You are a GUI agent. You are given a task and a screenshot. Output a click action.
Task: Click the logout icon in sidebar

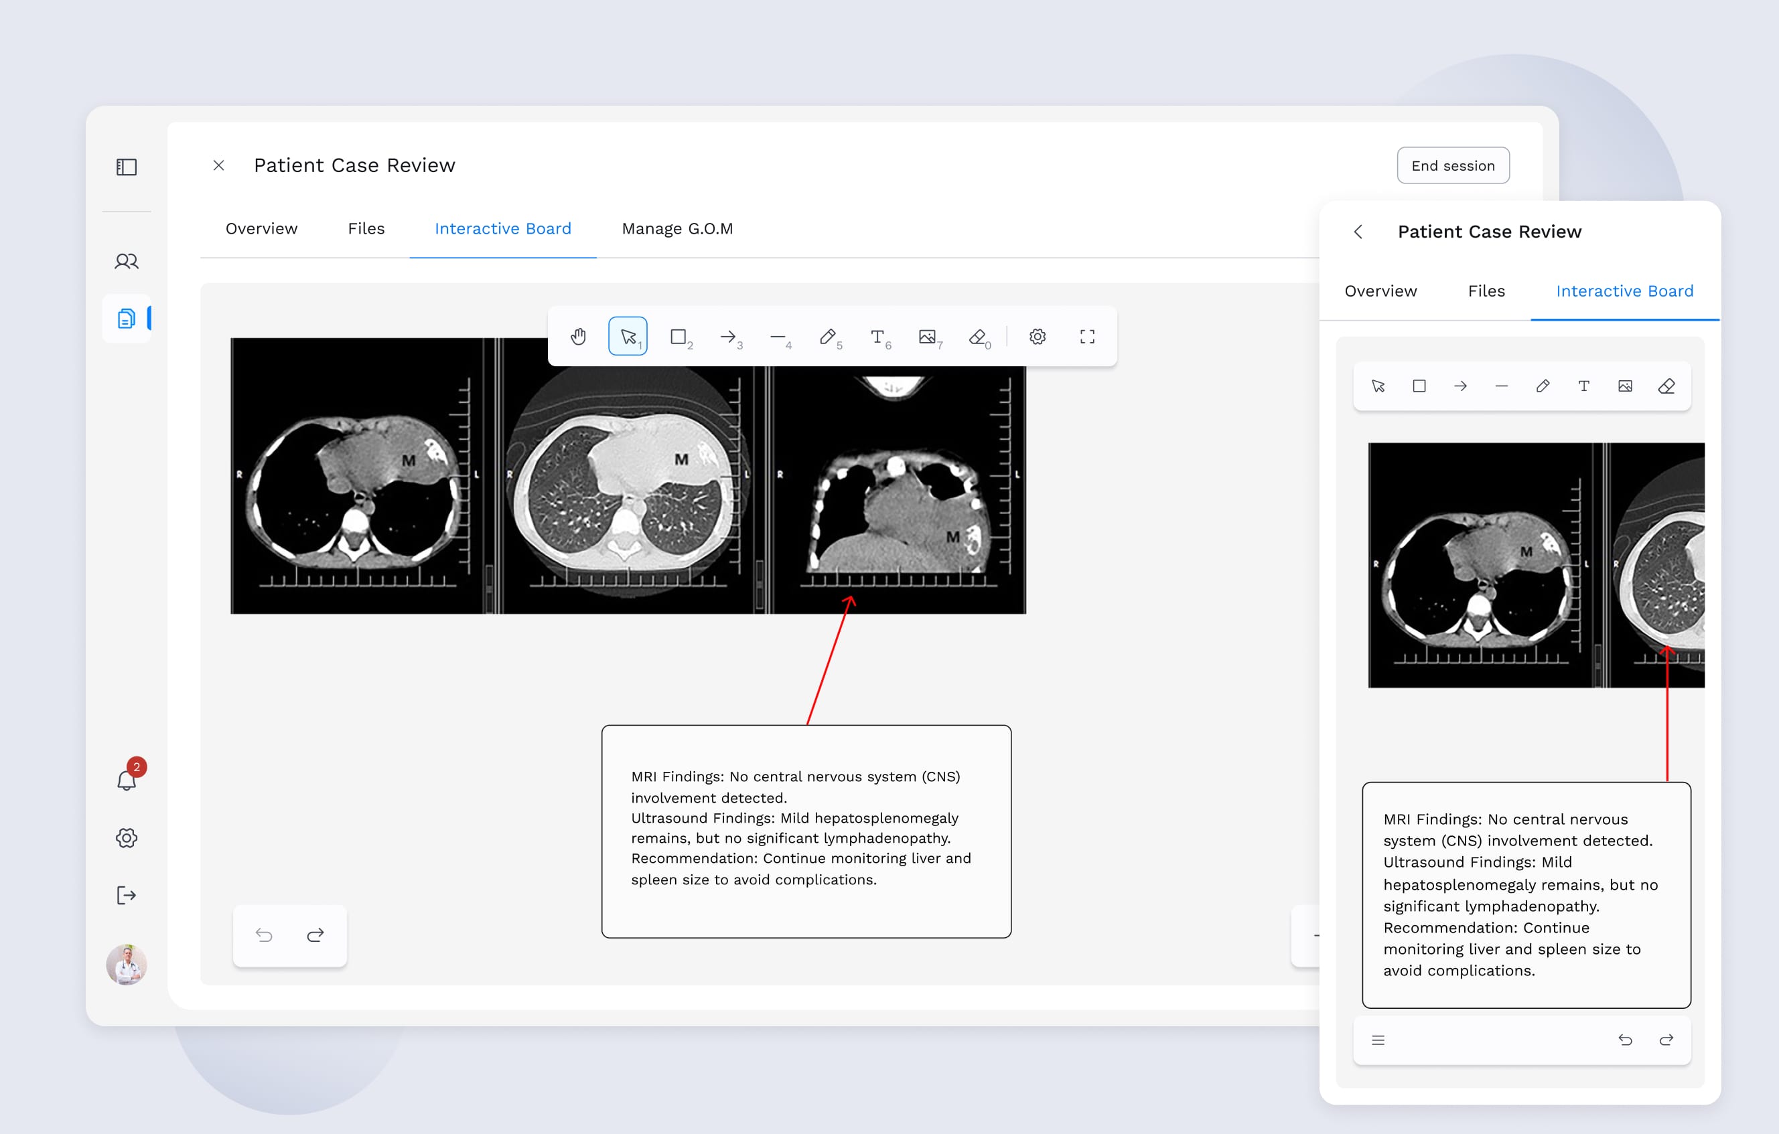(x=127, y=896)
